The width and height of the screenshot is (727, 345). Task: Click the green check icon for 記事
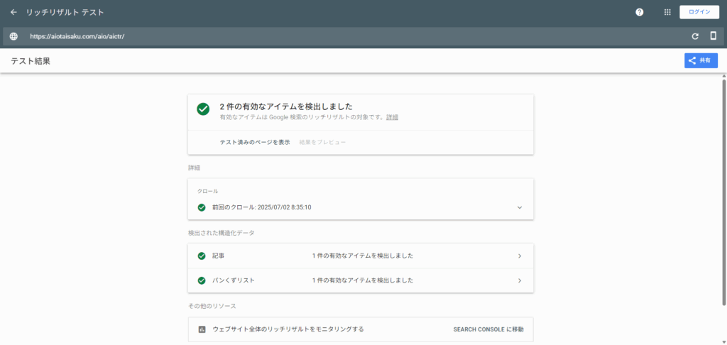coord(202,256)
